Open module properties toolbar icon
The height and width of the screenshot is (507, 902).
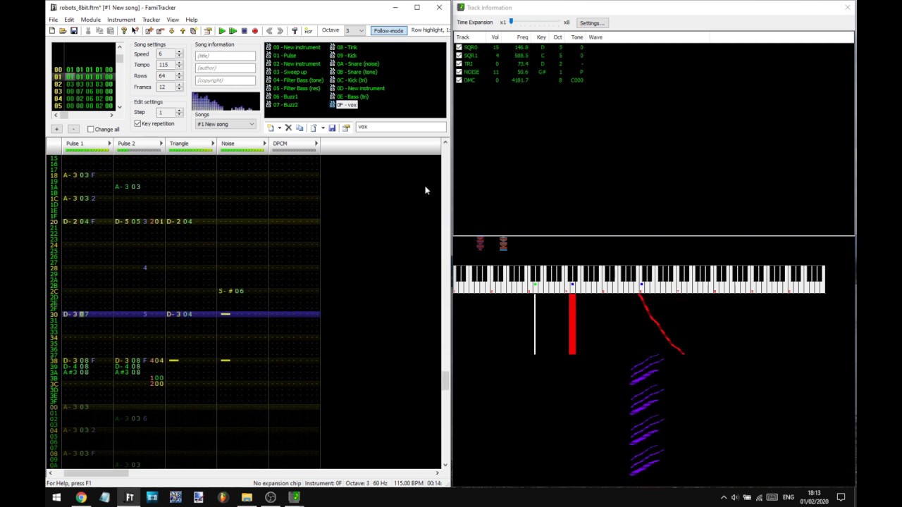click(207, 31)
